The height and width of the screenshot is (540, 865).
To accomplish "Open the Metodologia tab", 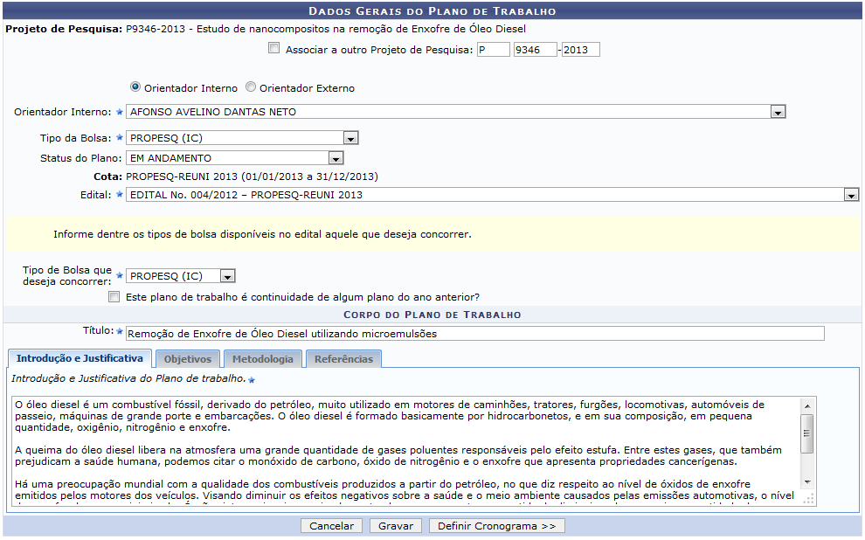I will 262,359.
